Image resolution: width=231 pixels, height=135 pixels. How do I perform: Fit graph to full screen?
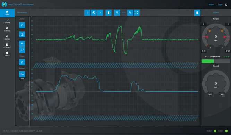137,13
